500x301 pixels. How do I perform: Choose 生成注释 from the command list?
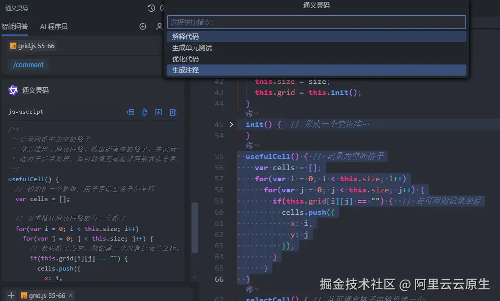coord(317,70)
